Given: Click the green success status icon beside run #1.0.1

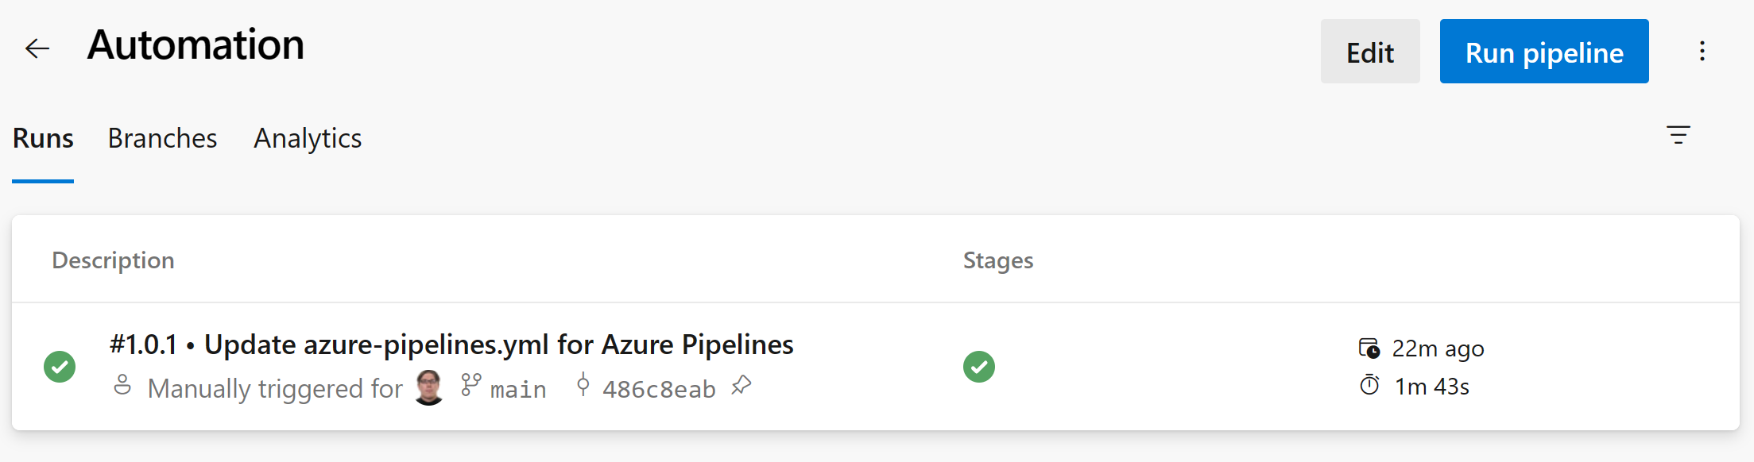Looking at the screenshot, I should pos(60,367).
